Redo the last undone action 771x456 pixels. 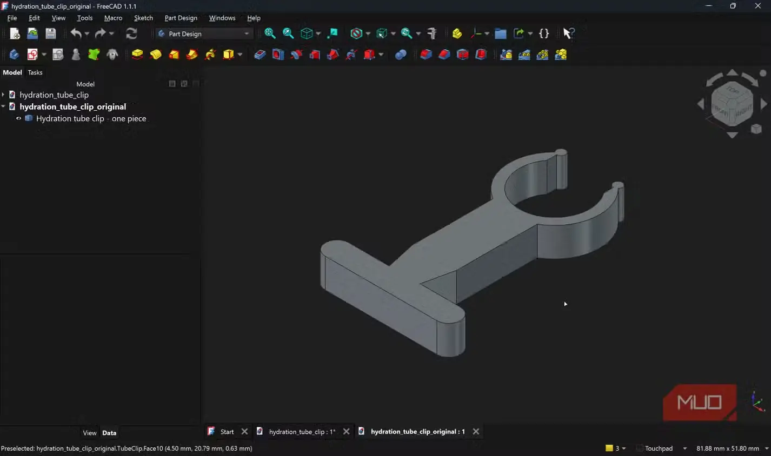[101, 33]
